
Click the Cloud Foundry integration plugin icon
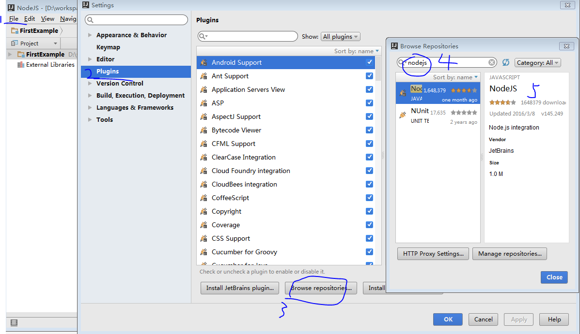pyautogui.click(x=204, y=171)
